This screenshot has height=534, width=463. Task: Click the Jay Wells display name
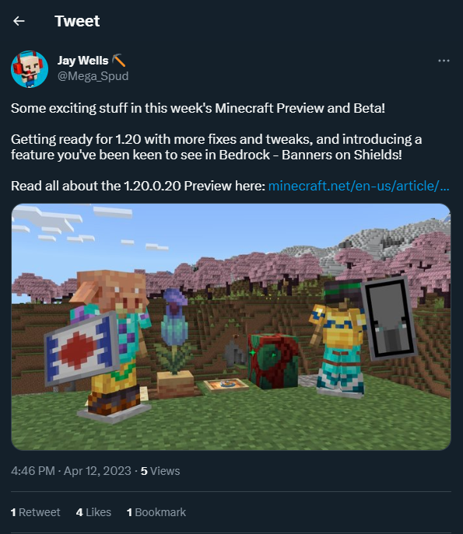pos(82,61)
